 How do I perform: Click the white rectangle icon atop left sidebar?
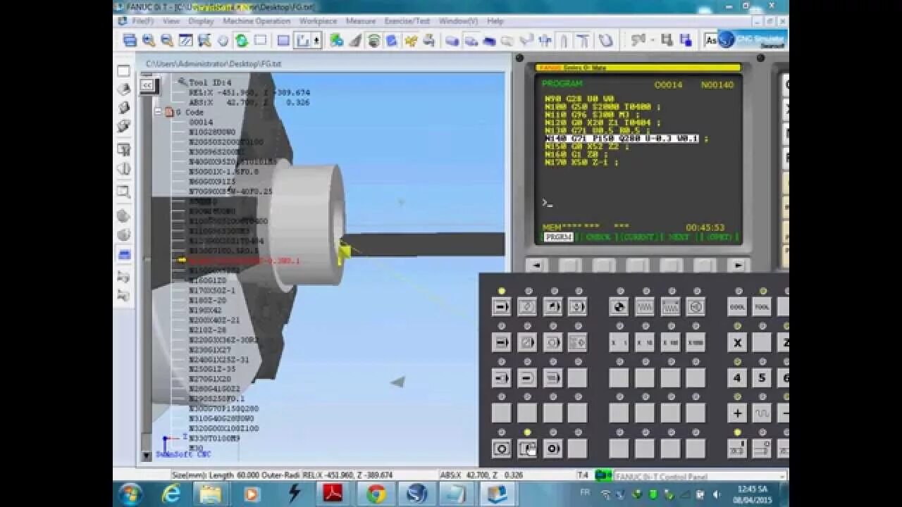click(123, 71)
